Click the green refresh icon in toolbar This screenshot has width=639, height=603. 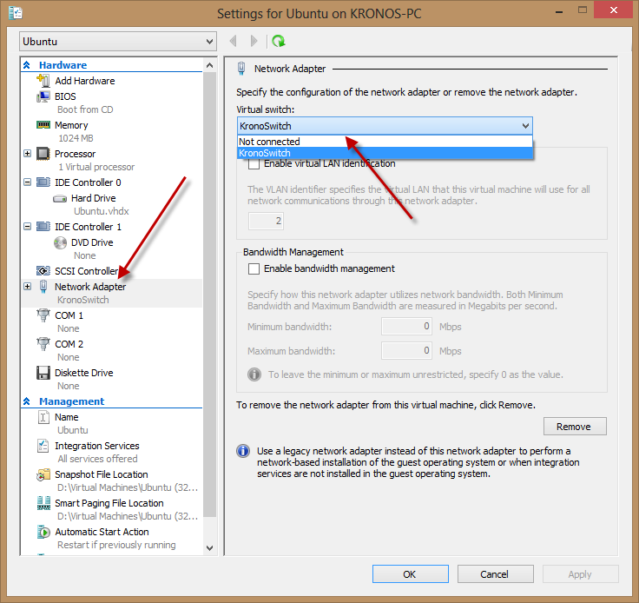click(278, 41)
